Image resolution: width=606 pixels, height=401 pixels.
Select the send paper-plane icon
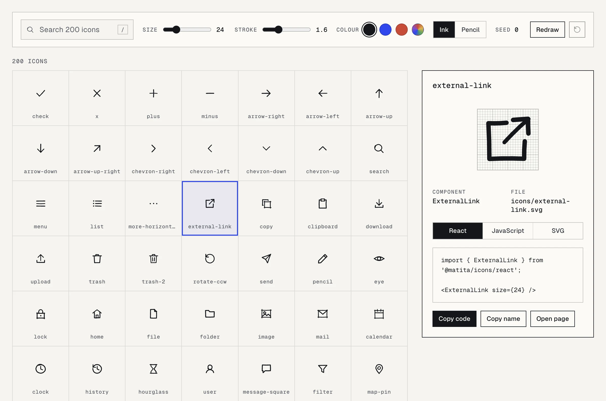pyautogui.click(x=266, y=263)
